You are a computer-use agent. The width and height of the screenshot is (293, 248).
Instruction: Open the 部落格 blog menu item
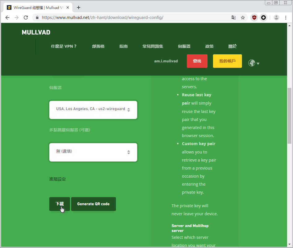coord(98,46)
